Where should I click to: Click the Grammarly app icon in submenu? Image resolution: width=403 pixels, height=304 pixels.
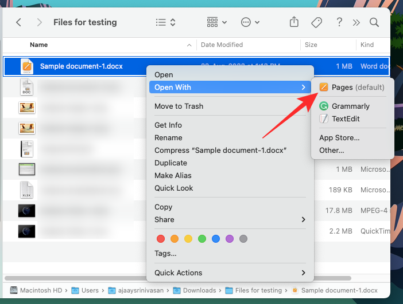click(324, 106)
